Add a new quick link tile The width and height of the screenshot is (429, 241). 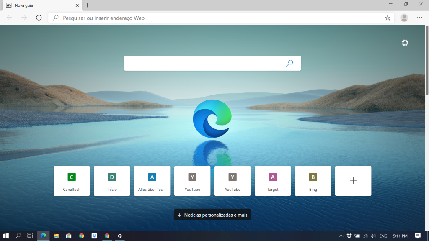pyautogui.click(x=353, y=181)
